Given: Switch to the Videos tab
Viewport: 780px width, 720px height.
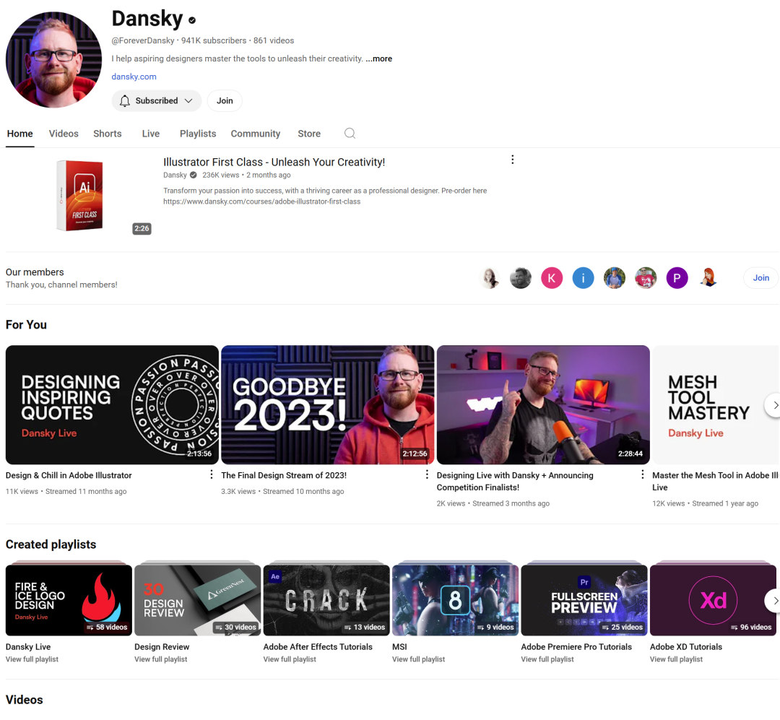Looking at the screenshot, I should pos(64,134).
